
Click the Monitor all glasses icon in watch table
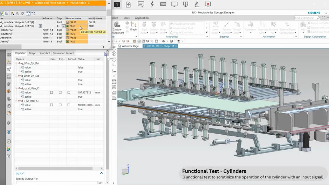(x=28, y=13)
